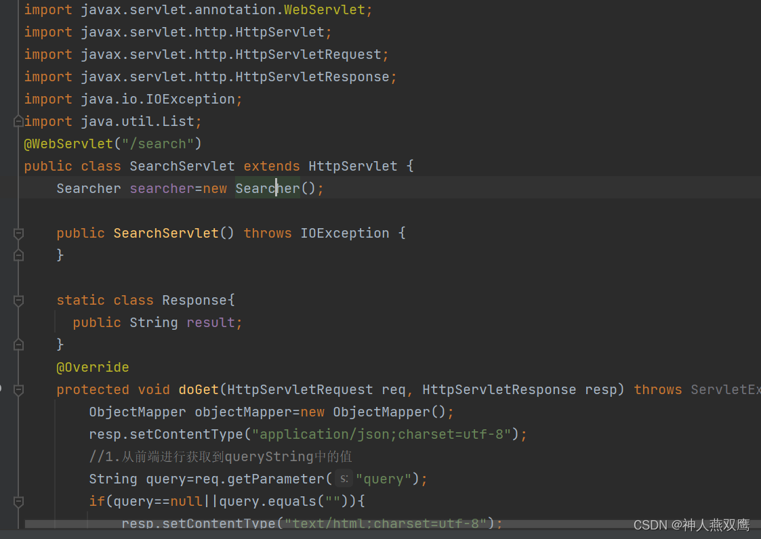Screen dimensions: 761x539
Task: Click the extends keyword
Action: point(271,166)
